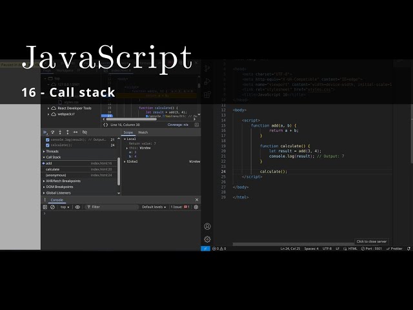Open remote window indicator in VS Code status bar
Viewport: 413px width, 310px height.
(x=205, y=249)
